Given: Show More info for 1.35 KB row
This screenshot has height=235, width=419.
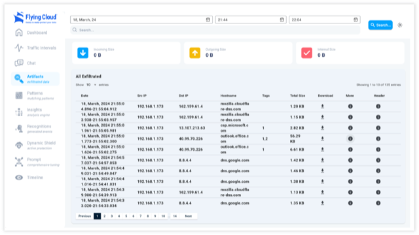Looking at the screenshot, I should click(350, 203).
